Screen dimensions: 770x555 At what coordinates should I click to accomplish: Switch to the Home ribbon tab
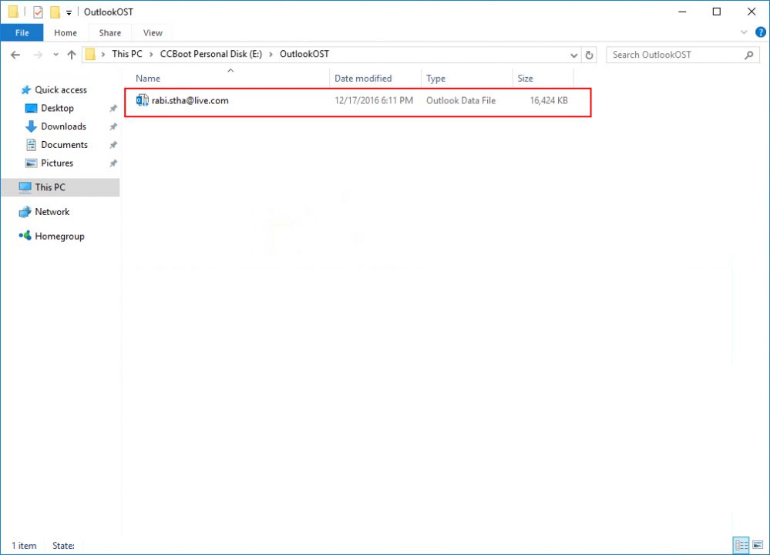coord(66,33)
